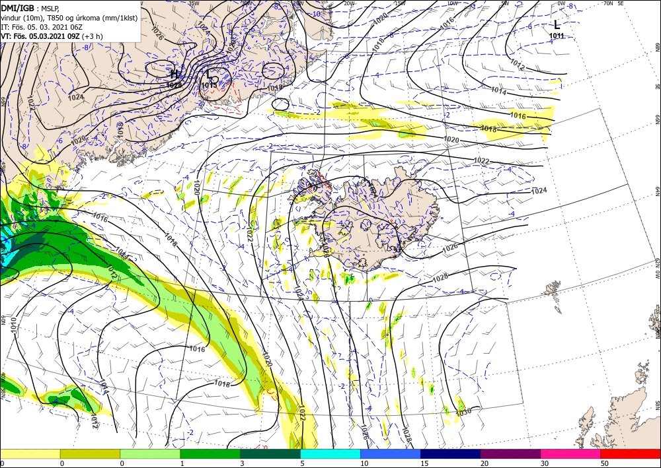
Task: Pick the dark green swatch between 3 and 5
Action: 270,453
